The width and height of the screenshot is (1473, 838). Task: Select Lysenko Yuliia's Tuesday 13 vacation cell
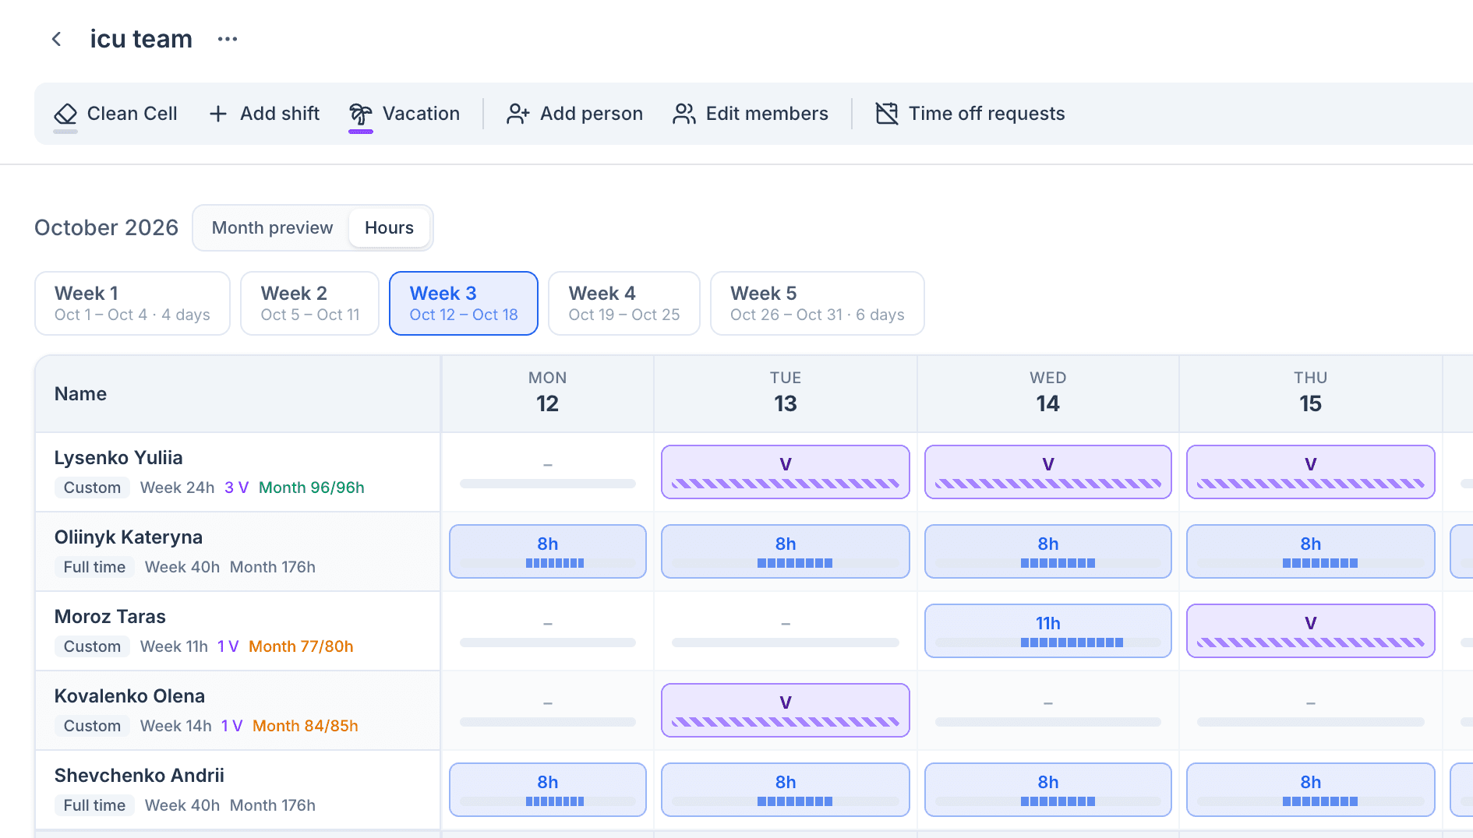click(786, 472)
